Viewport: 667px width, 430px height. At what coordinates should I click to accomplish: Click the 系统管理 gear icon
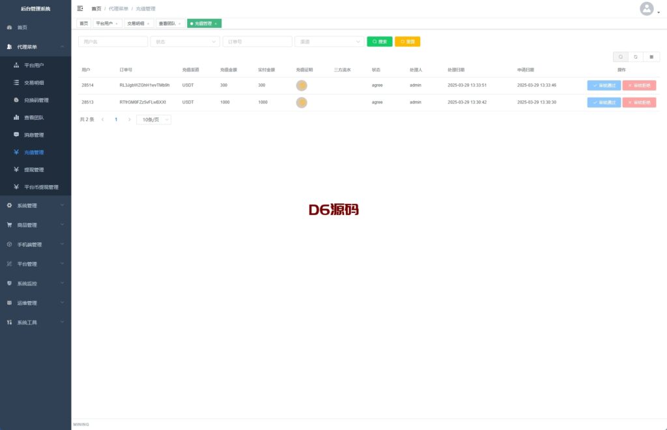pos(9,205)
